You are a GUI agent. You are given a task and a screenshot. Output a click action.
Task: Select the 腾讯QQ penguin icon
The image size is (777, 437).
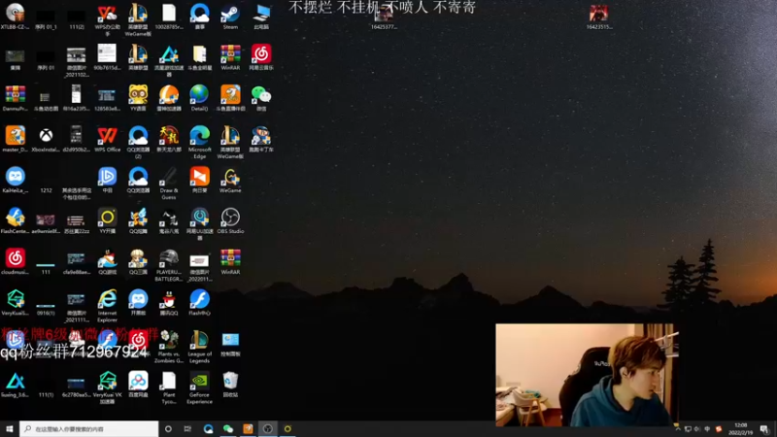(x=168, y=302)
